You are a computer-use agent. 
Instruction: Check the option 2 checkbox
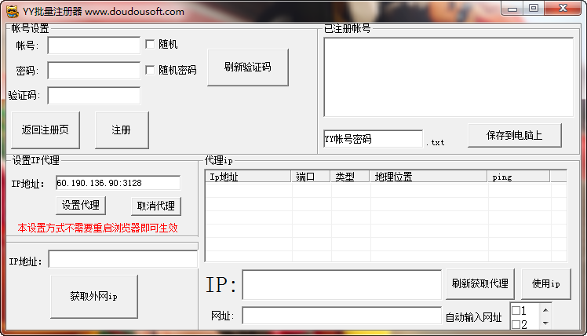pyautogui.click(x=516, y=324)
